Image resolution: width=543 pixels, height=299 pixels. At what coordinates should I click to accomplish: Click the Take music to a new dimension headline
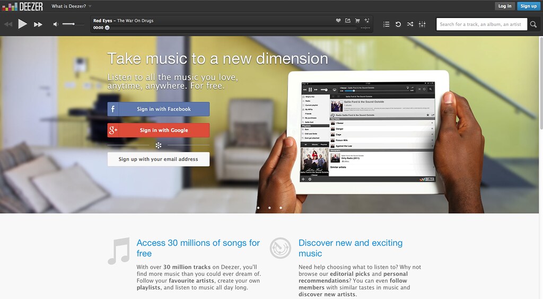(x=217, y=58)
